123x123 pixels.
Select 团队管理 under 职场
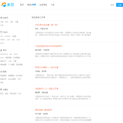click(19, 65)
